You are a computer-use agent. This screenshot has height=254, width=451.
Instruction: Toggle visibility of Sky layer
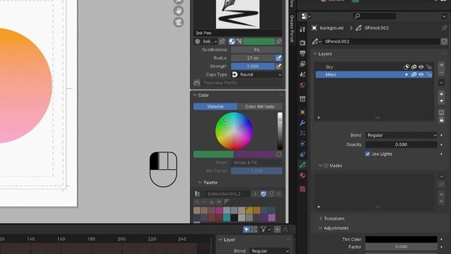coord(421,67)
